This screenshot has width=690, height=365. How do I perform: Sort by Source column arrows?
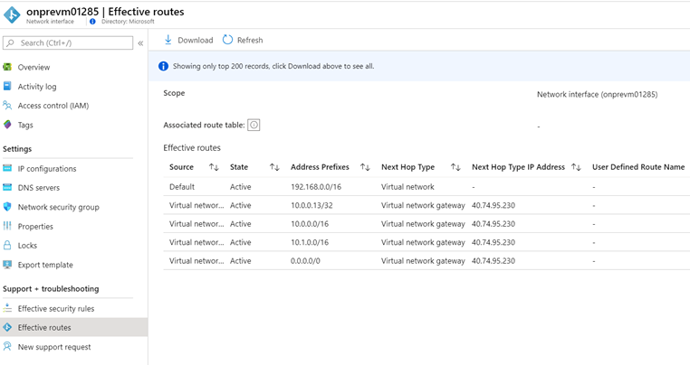tap(214, 167)
